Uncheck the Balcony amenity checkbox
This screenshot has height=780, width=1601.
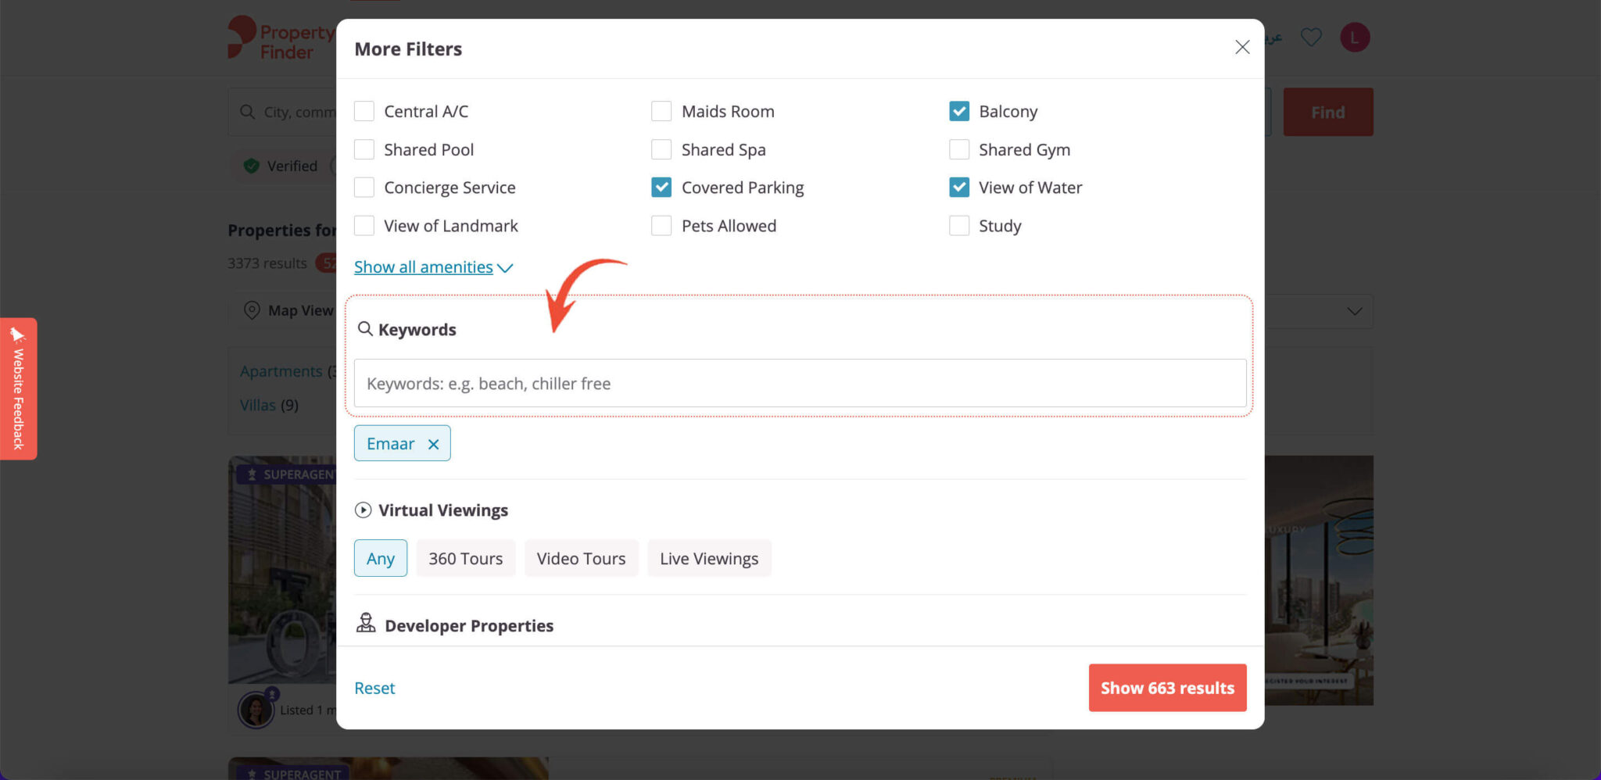pos(958,111)
